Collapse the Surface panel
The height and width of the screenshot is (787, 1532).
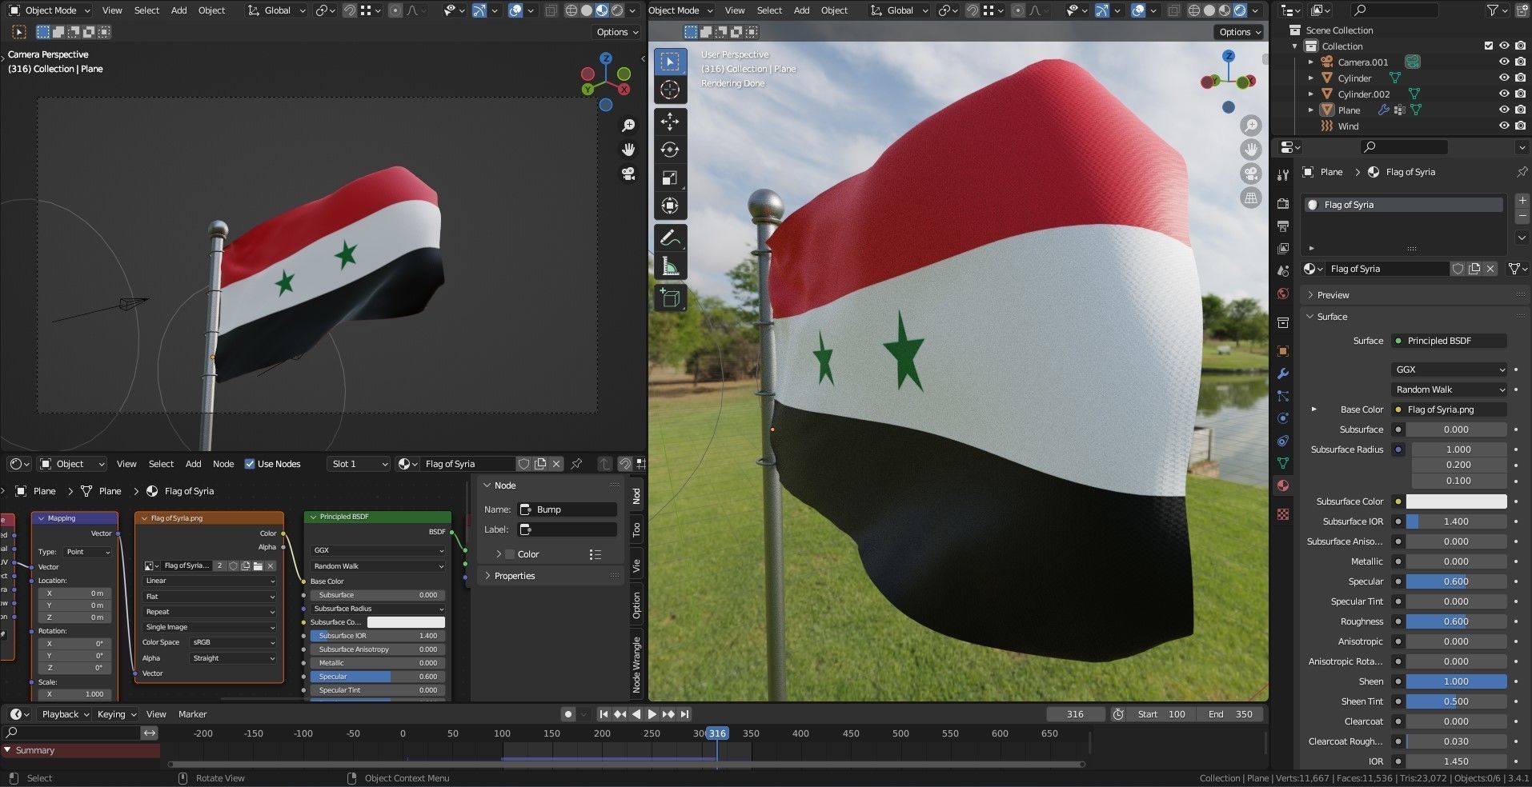click(1332, 317)
